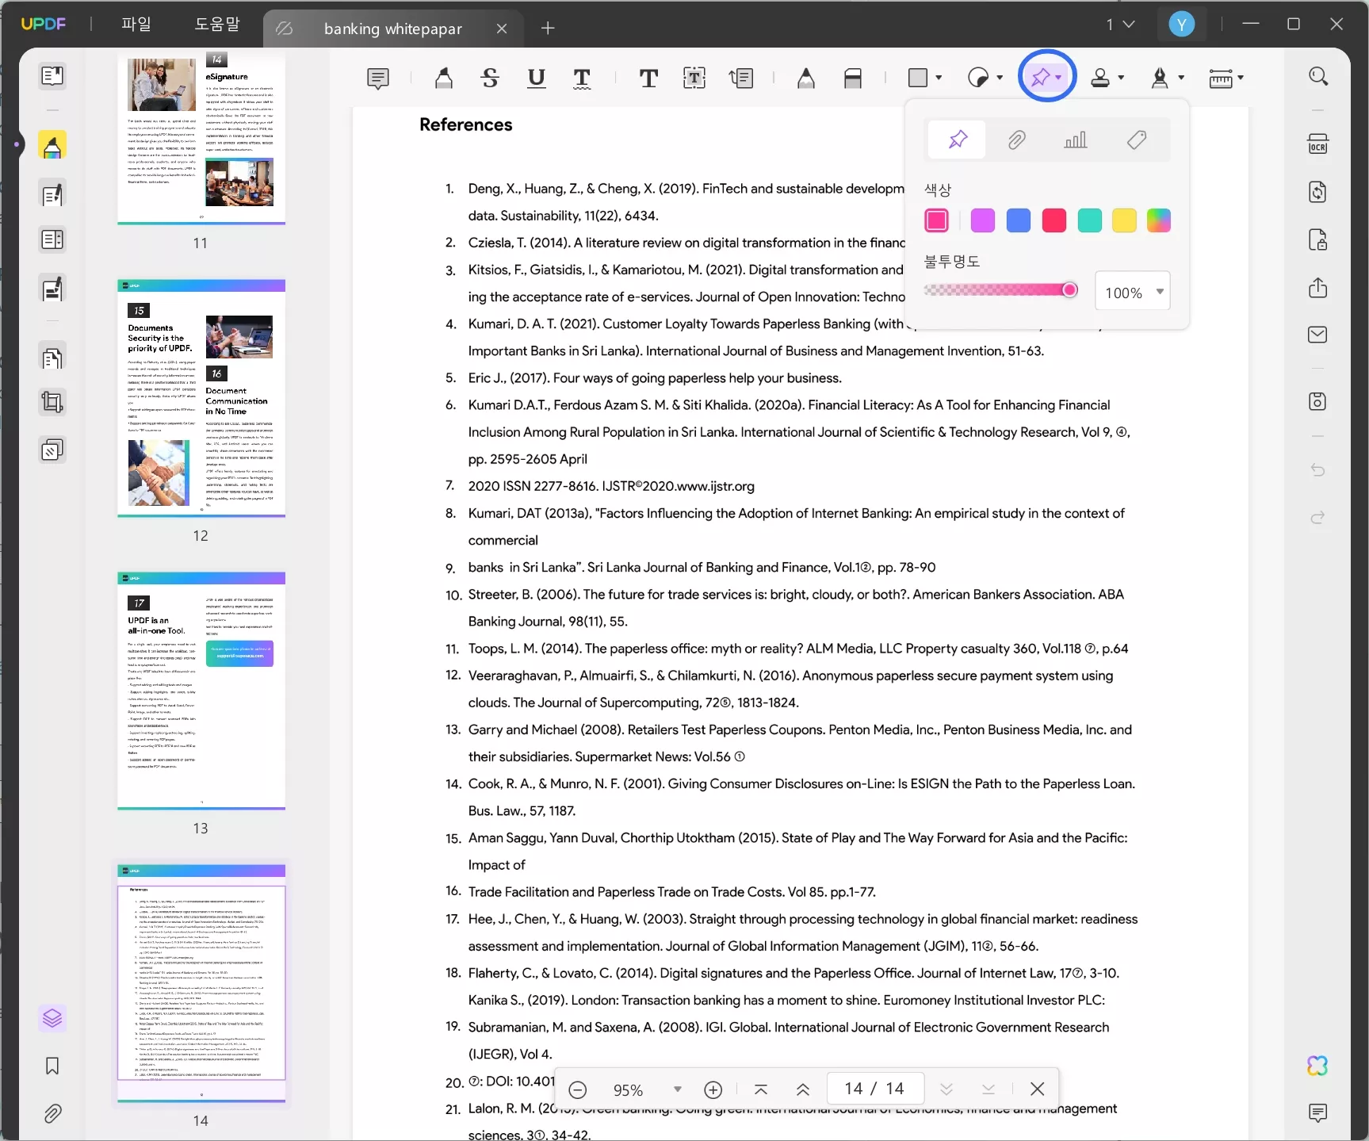Choose the teal color swatch

click(x=1090, y=220)
